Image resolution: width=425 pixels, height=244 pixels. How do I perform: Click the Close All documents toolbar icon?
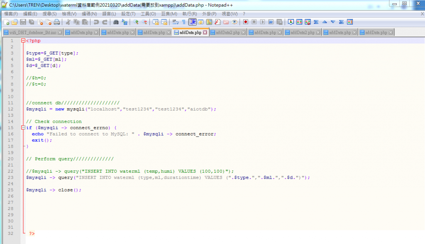tap(49, 22)
